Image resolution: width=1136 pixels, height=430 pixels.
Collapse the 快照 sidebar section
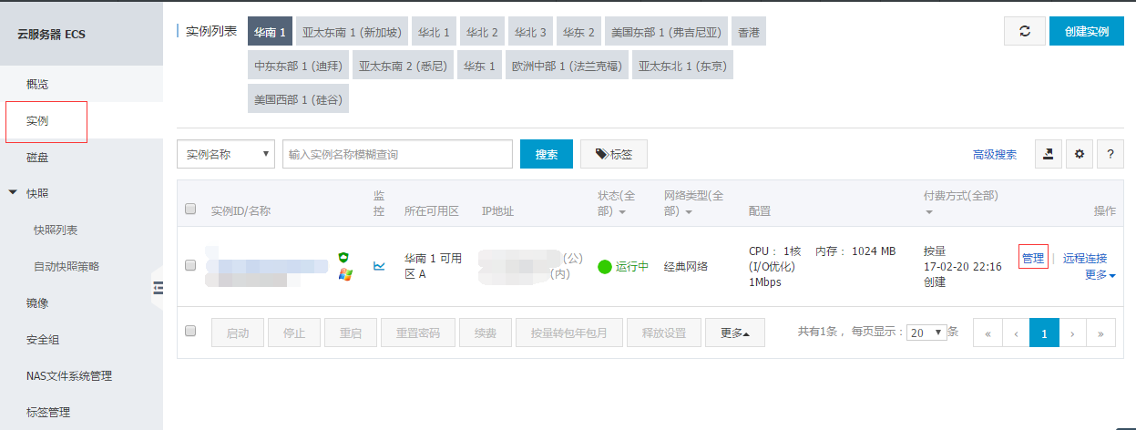pyautogui.click(x=13, y=193)
